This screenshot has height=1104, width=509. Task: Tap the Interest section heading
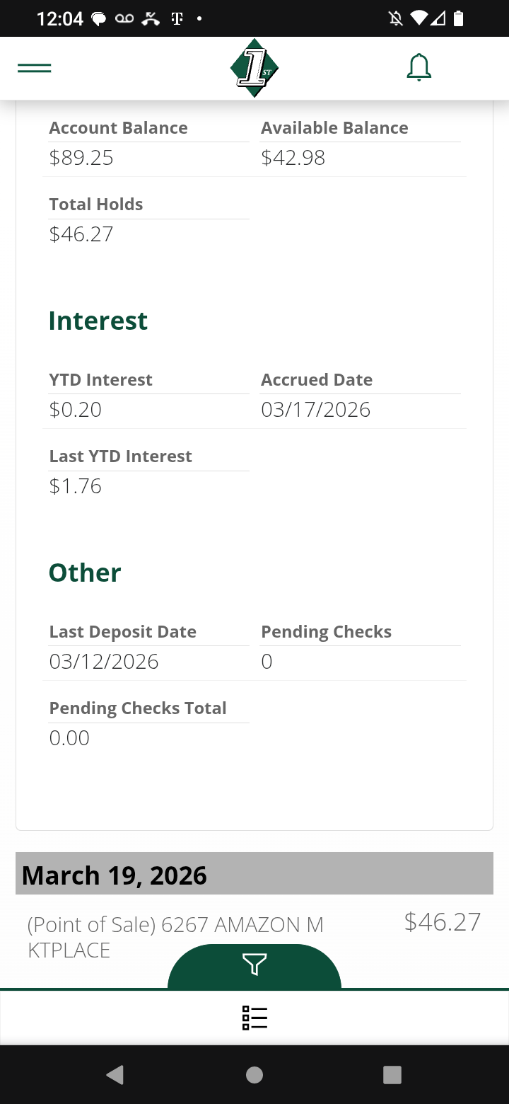point(98,321)
